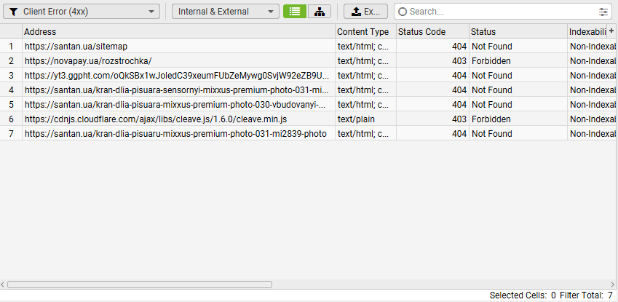Sort by the Address column header
The image size is (618, 302).
(x=178, y=32)
